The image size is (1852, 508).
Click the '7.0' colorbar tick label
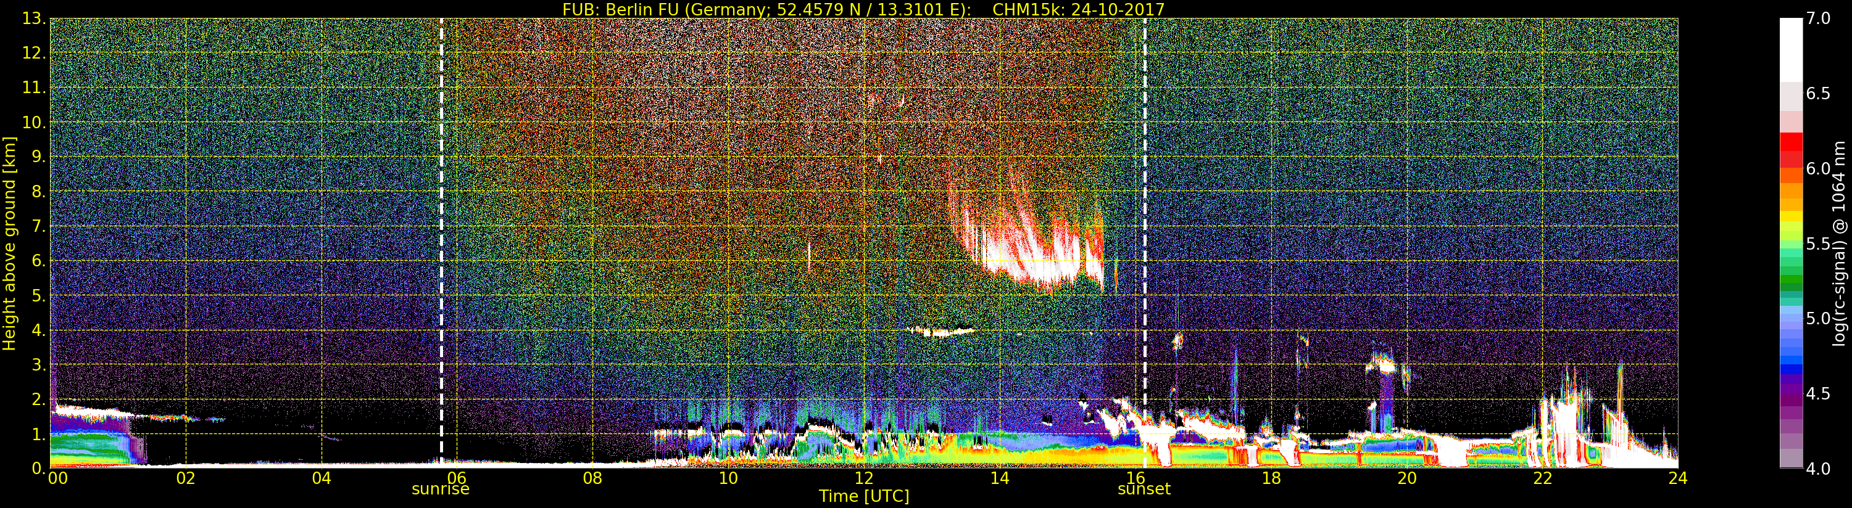coord(1817,18)
